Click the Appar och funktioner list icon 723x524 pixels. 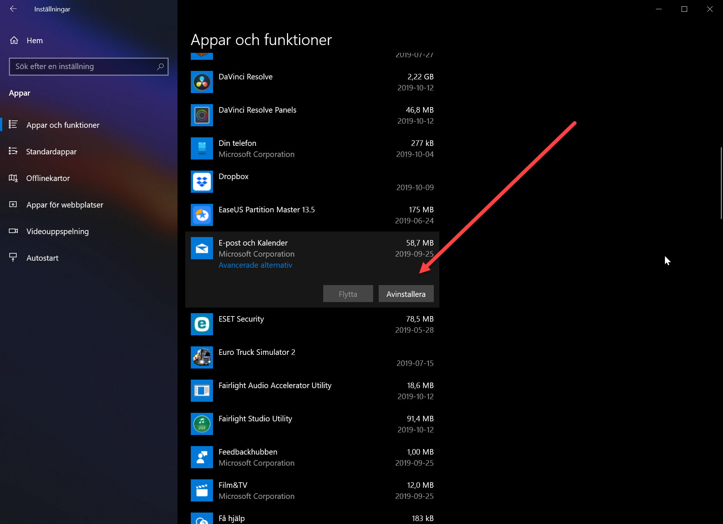coord(13,124)
